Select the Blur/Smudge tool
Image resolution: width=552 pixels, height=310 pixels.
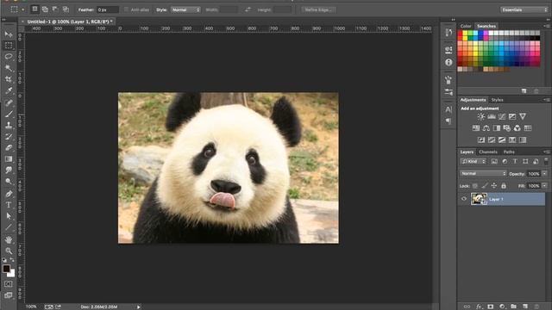(9, 170)
